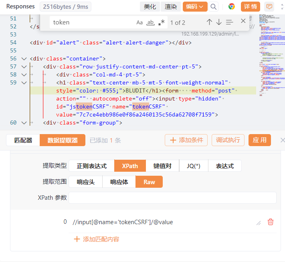
Task: Click the 渲染 render button
Action: 170,7
